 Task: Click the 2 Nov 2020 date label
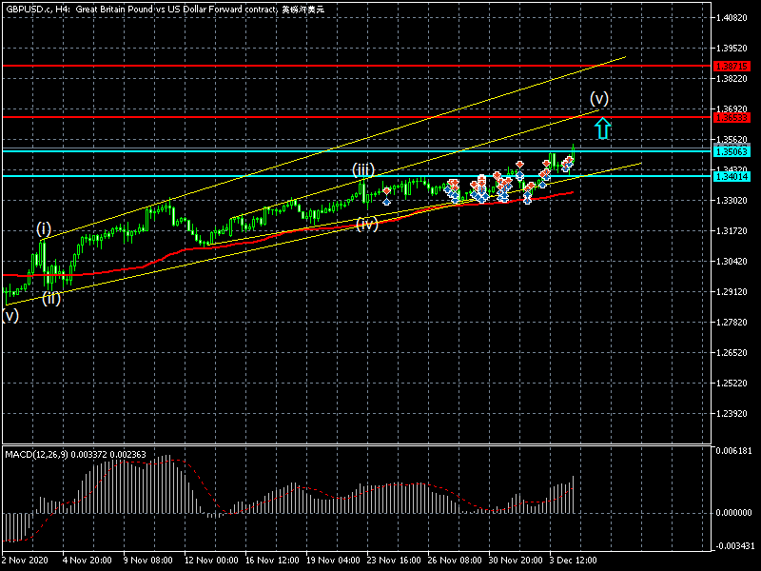25,561
